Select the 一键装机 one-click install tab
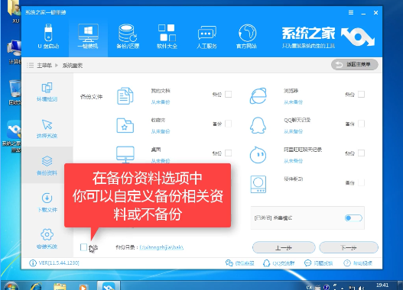Screen dimensions: 403x290 88,37
